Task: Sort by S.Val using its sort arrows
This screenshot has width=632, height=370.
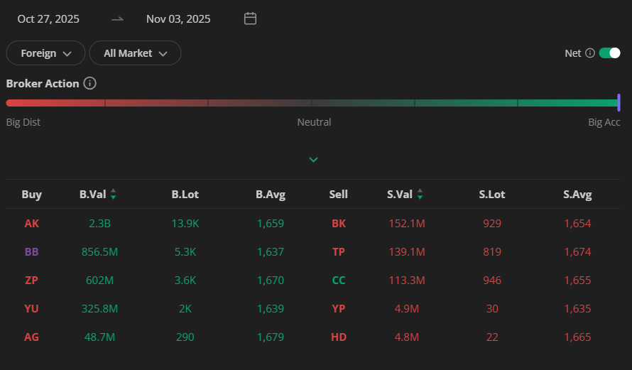Action: click(420, 195)
